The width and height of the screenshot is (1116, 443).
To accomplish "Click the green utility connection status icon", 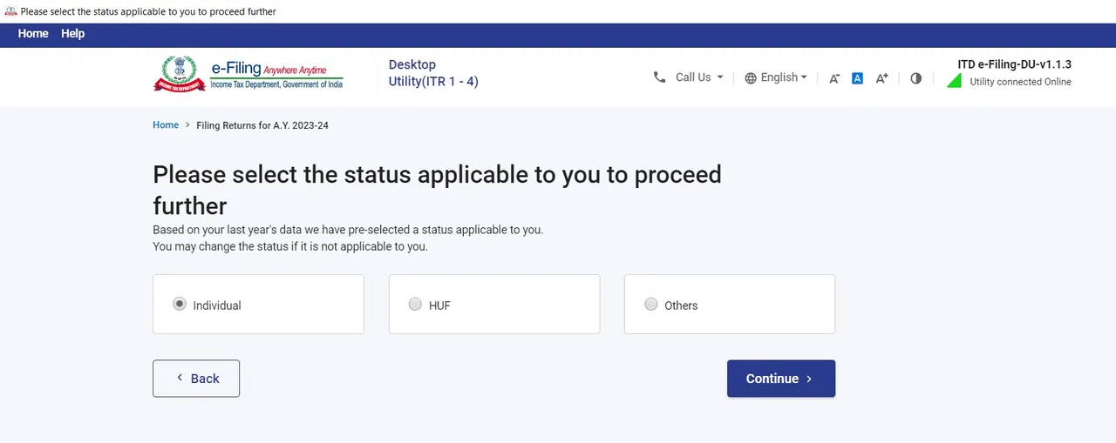I will click(x=954, y=81).
